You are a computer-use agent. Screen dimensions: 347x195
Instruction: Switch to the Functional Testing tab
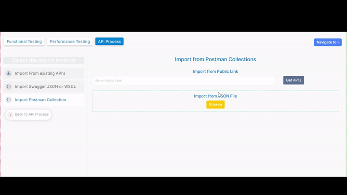(24, 42)
